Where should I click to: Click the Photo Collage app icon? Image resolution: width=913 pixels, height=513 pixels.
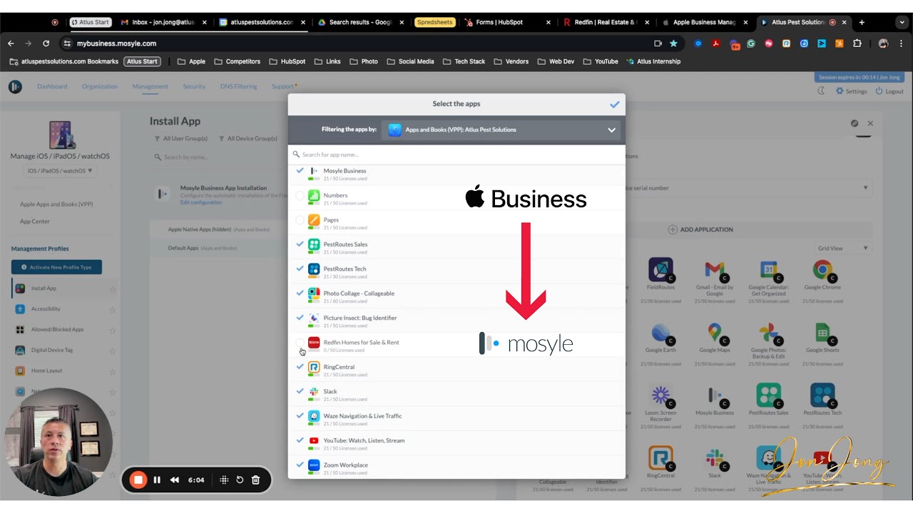(314, 294)
